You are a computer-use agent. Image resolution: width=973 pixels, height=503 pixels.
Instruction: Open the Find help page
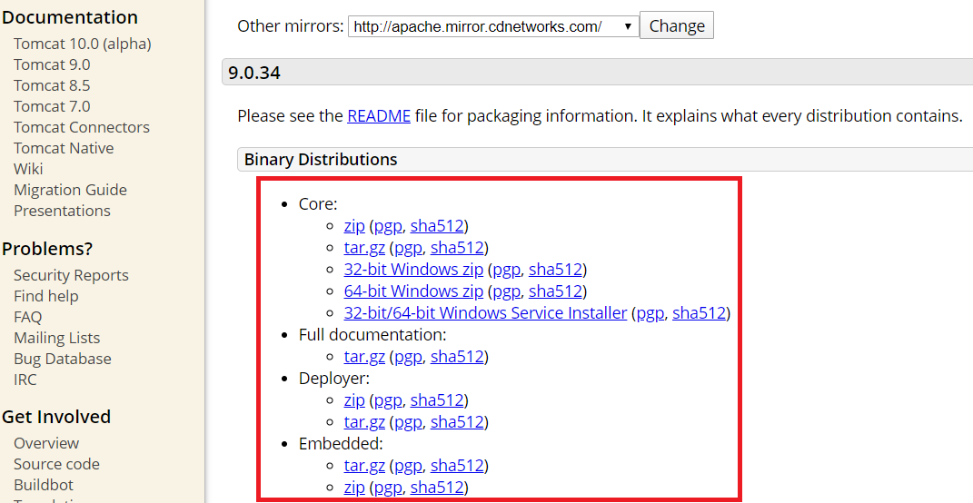tap(46, 296)
